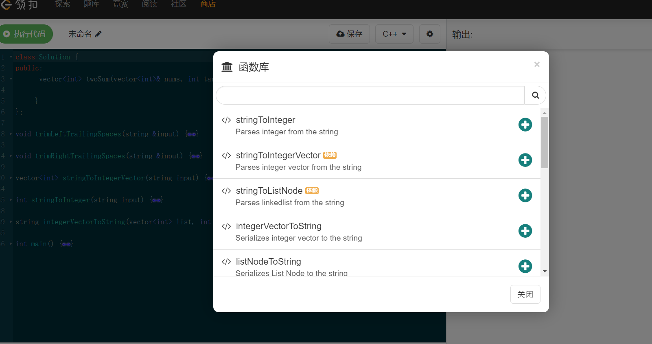Close the 函数库 dialog with X
The width and height of the screenshot is (652, 344).
point(537,64)
